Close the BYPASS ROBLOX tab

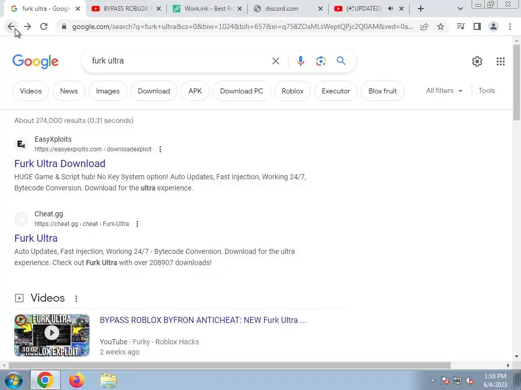[159, 9]
